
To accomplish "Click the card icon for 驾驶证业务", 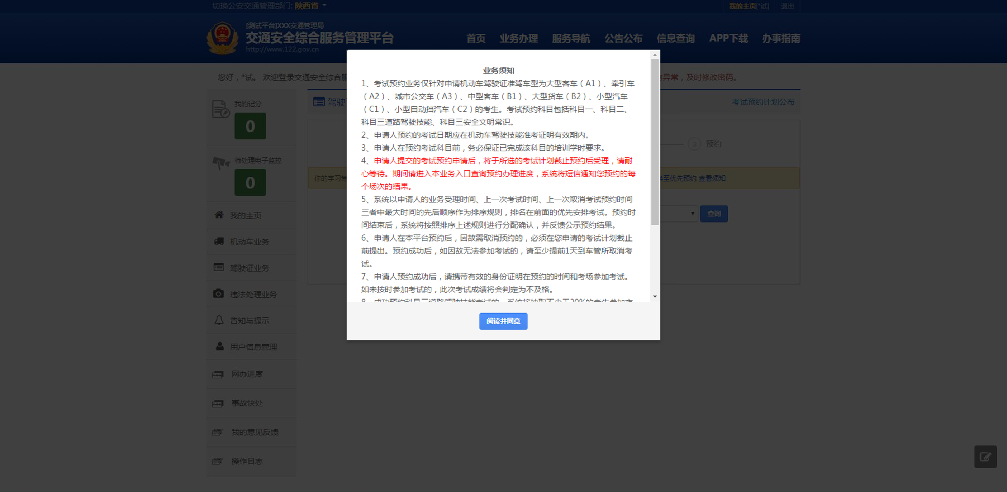I will 219,267.
